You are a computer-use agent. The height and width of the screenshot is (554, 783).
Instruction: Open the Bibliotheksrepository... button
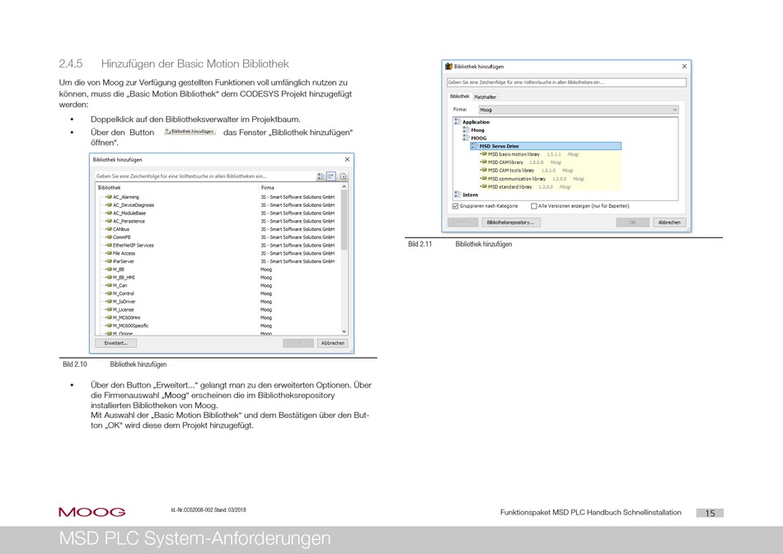[x=511, y=223]
